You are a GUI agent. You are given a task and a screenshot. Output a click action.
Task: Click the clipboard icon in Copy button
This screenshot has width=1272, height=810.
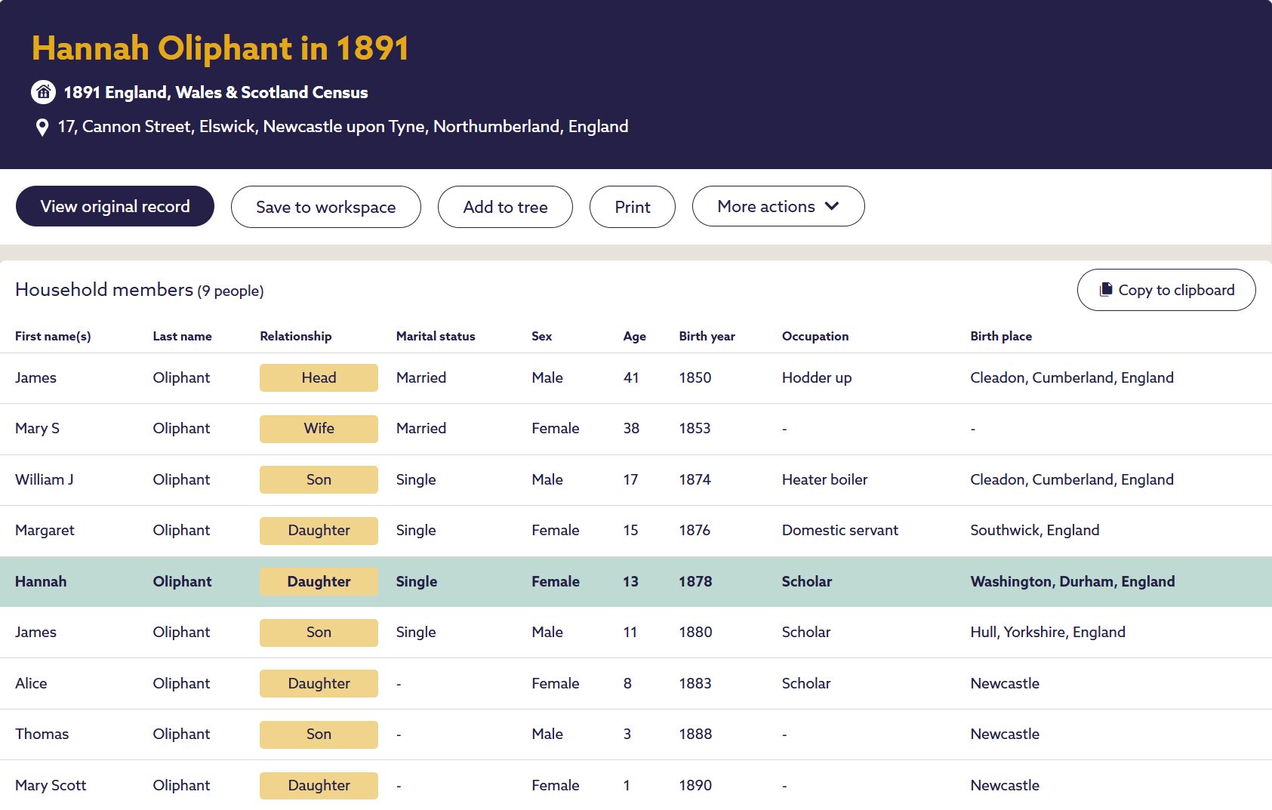tap(1106, 289)
